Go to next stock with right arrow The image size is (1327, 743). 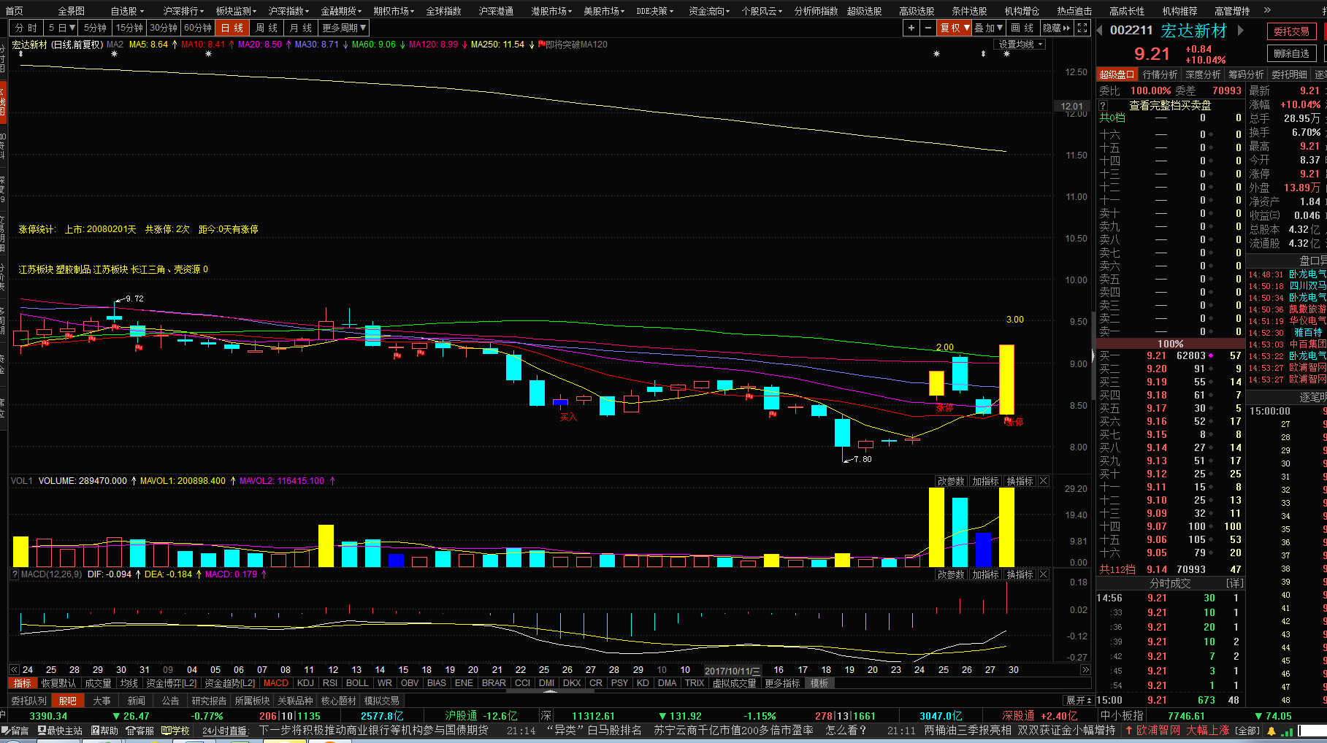coord(1240,31)
